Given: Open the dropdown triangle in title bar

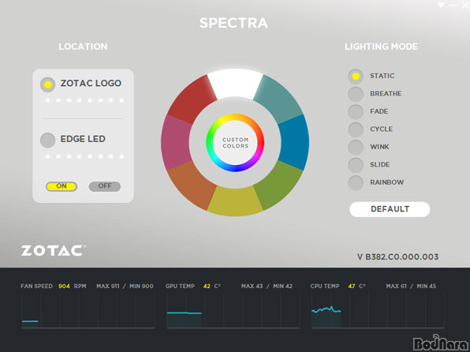Looking at the screenshot, I should click(x=441, y=5).
